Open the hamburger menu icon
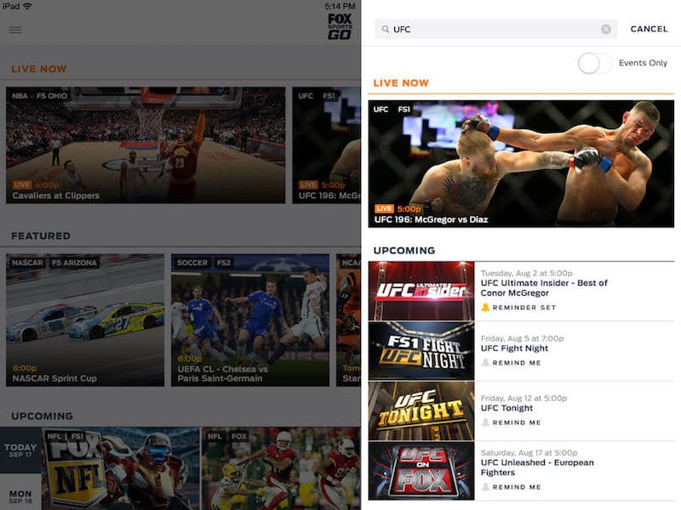 (x=15, y=30)
